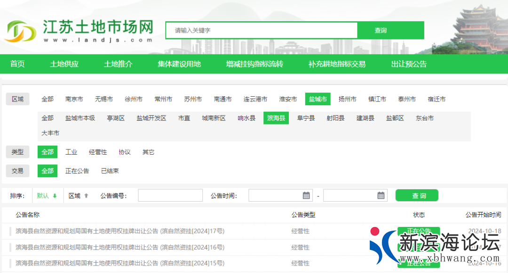The height and width of the screenshot is (273, 508).
Task: Open the end date calendar picker icon
Action: click(x=381, y=195)
